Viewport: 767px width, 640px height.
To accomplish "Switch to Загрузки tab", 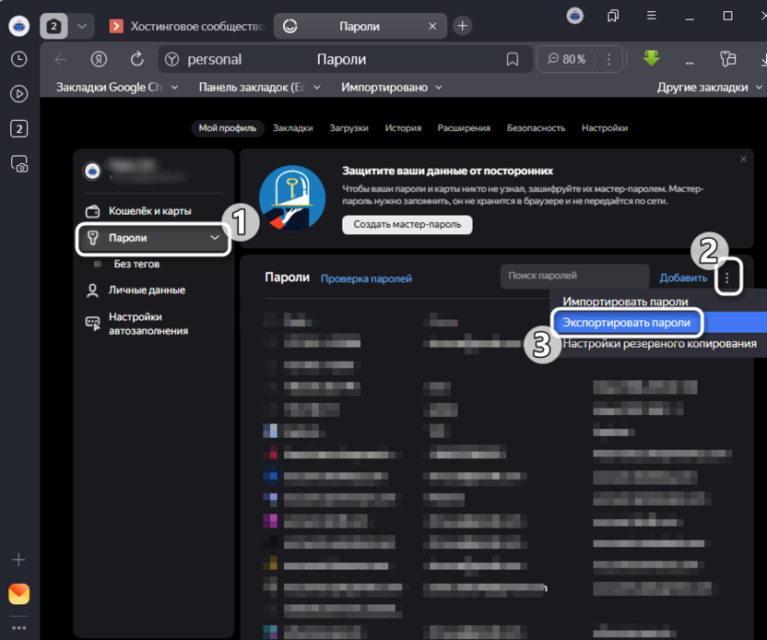I will (x=348, y=128).
